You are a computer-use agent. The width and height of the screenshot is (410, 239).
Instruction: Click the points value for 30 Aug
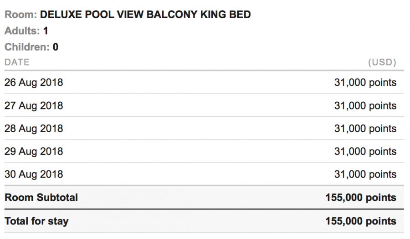365,174
